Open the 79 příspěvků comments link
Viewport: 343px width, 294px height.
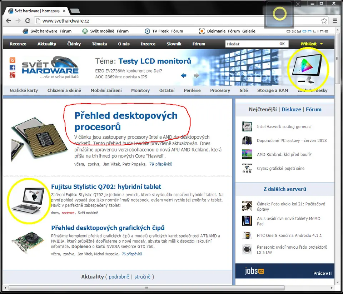pyautogui.click(x=161, y=164)
